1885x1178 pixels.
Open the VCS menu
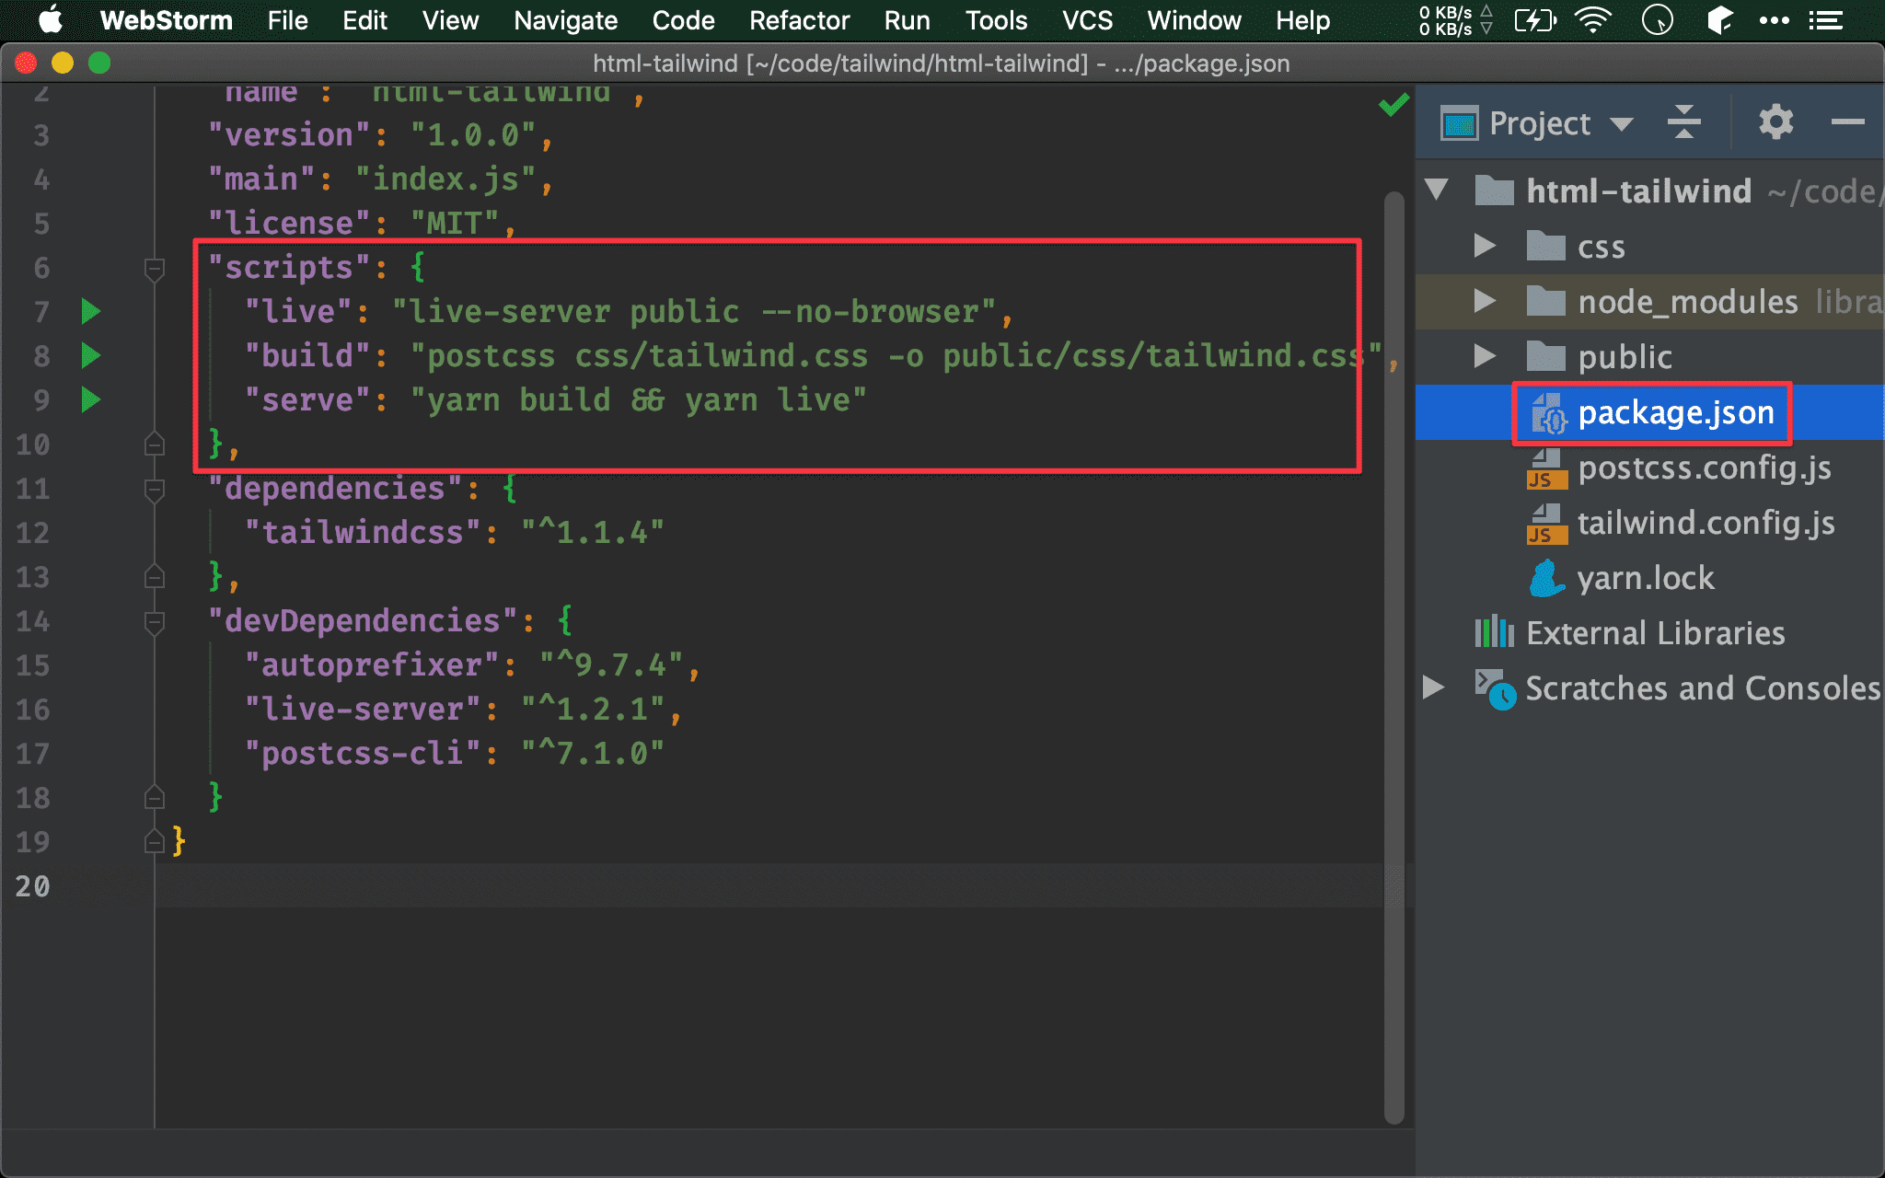pyautogui.click(x=1087, y=20)
